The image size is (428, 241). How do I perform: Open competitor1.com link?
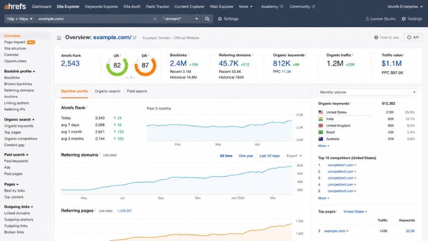pyautogui.click(x=340, y=165)
